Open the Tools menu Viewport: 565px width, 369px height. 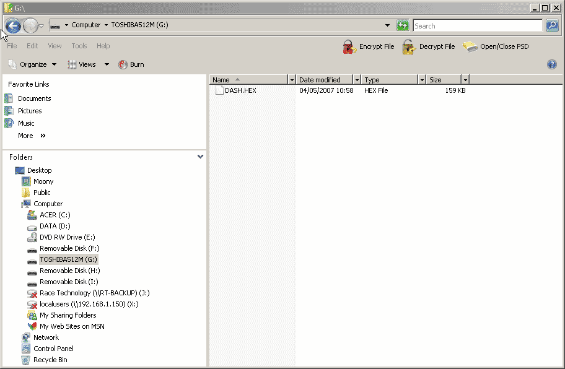(79, 46)
